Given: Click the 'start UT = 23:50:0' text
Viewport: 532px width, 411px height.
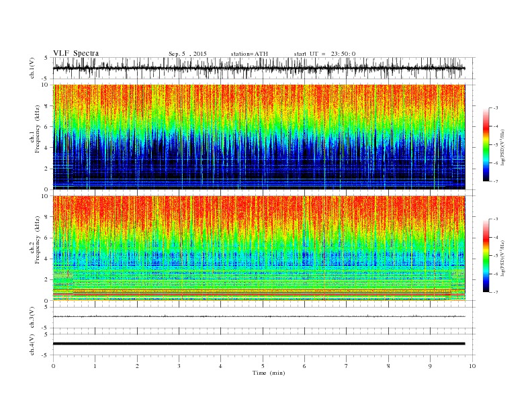Looking at the screenshot, I should [x=324, y=54].
